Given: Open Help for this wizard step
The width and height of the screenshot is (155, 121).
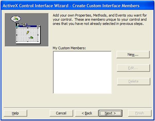Looking at the screenshot, I should [x=15, y=113].
